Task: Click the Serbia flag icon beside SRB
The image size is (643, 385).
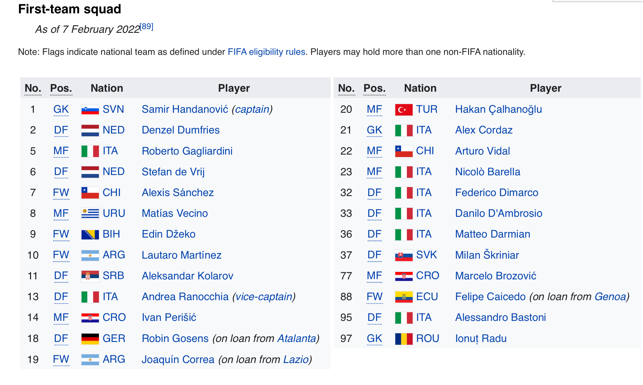Action: click(x=90, y=276)
